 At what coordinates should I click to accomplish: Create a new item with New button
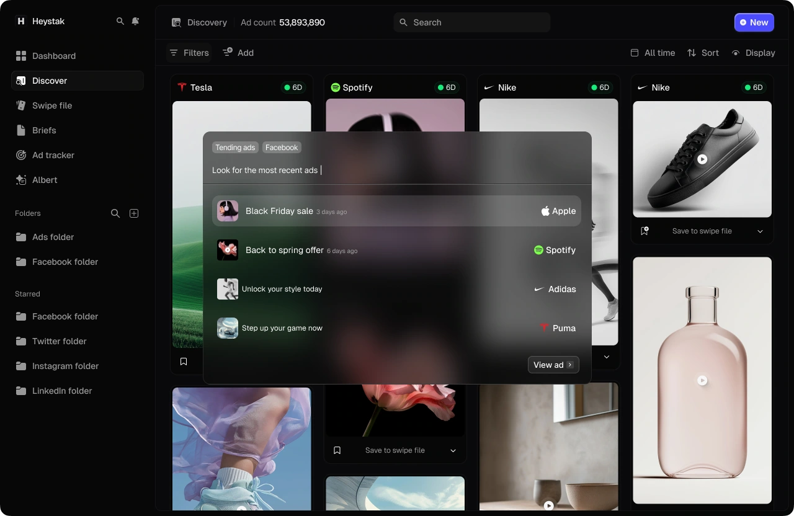tap(754, 22)
